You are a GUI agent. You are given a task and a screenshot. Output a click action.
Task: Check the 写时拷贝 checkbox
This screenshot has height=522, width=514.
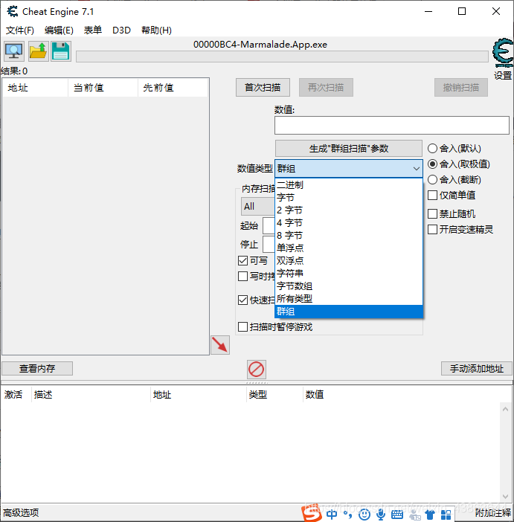(242, 277)
